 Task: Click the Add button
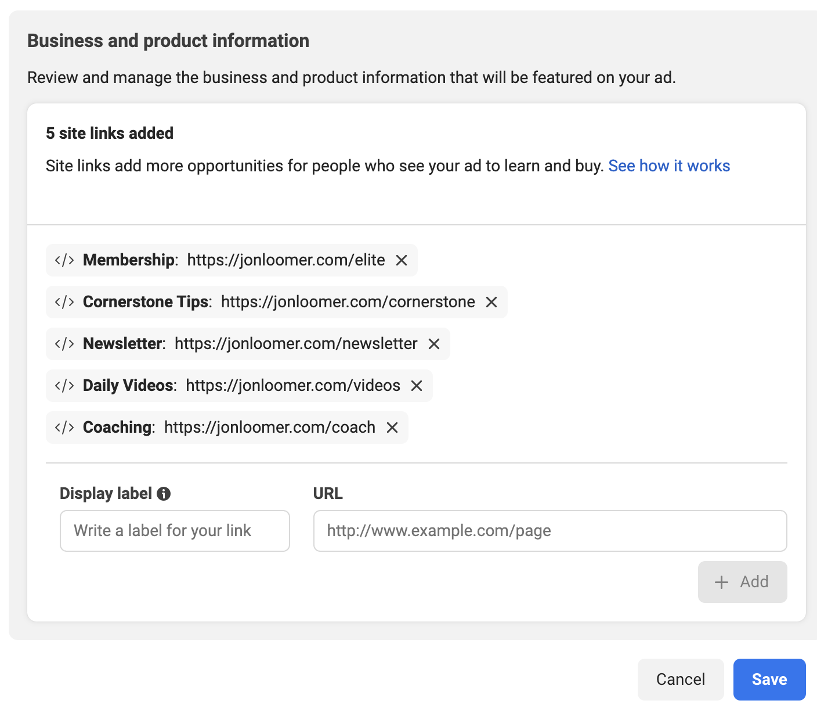[742, 582]
